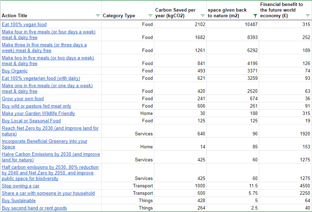Open the Carbon Saved per year filter

click(x=202, y=16)
